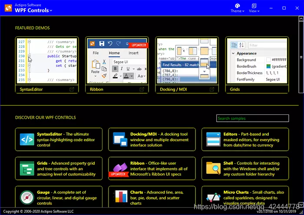Click the Actipro orange logo icon
The height and width of the screenshot is (215, 304).
(x=8, y=8)
